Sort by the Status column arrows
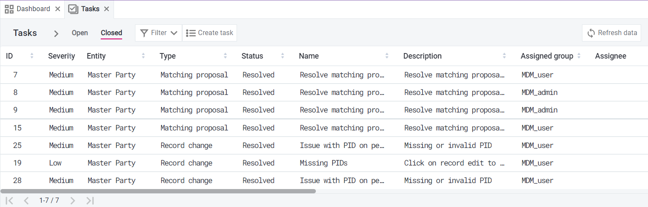 click(x=282, y=56)
